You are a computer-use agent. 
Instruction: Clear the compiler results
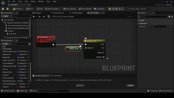click(130, 85)
